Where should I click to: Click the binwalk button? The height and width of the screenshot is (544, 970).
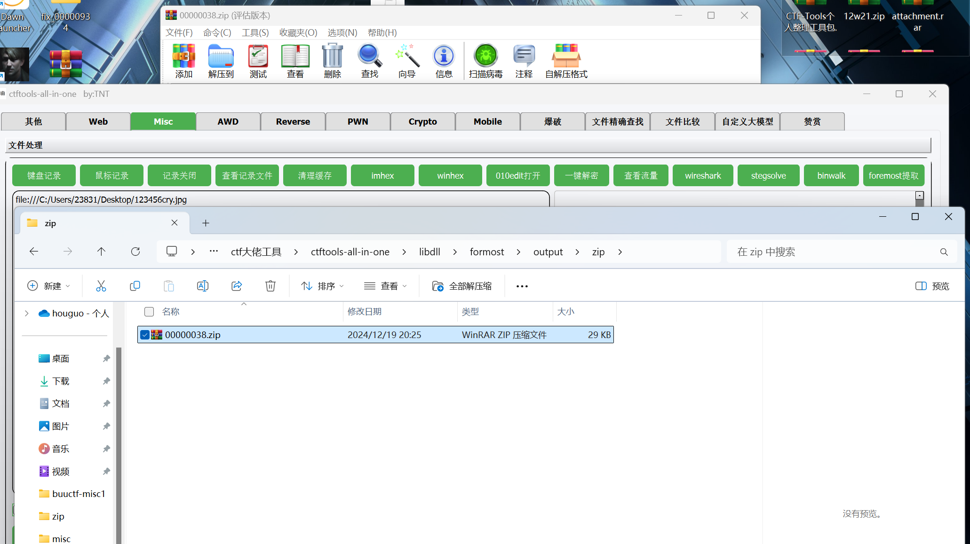pyautogui.click(x=831, y=175)
